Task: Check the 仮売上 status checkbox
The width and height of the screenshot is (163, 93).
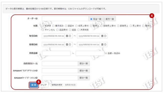Action: point(91,26)
